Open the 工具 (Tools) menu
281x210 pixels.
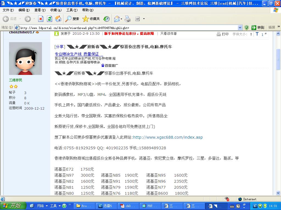(72, 10)
